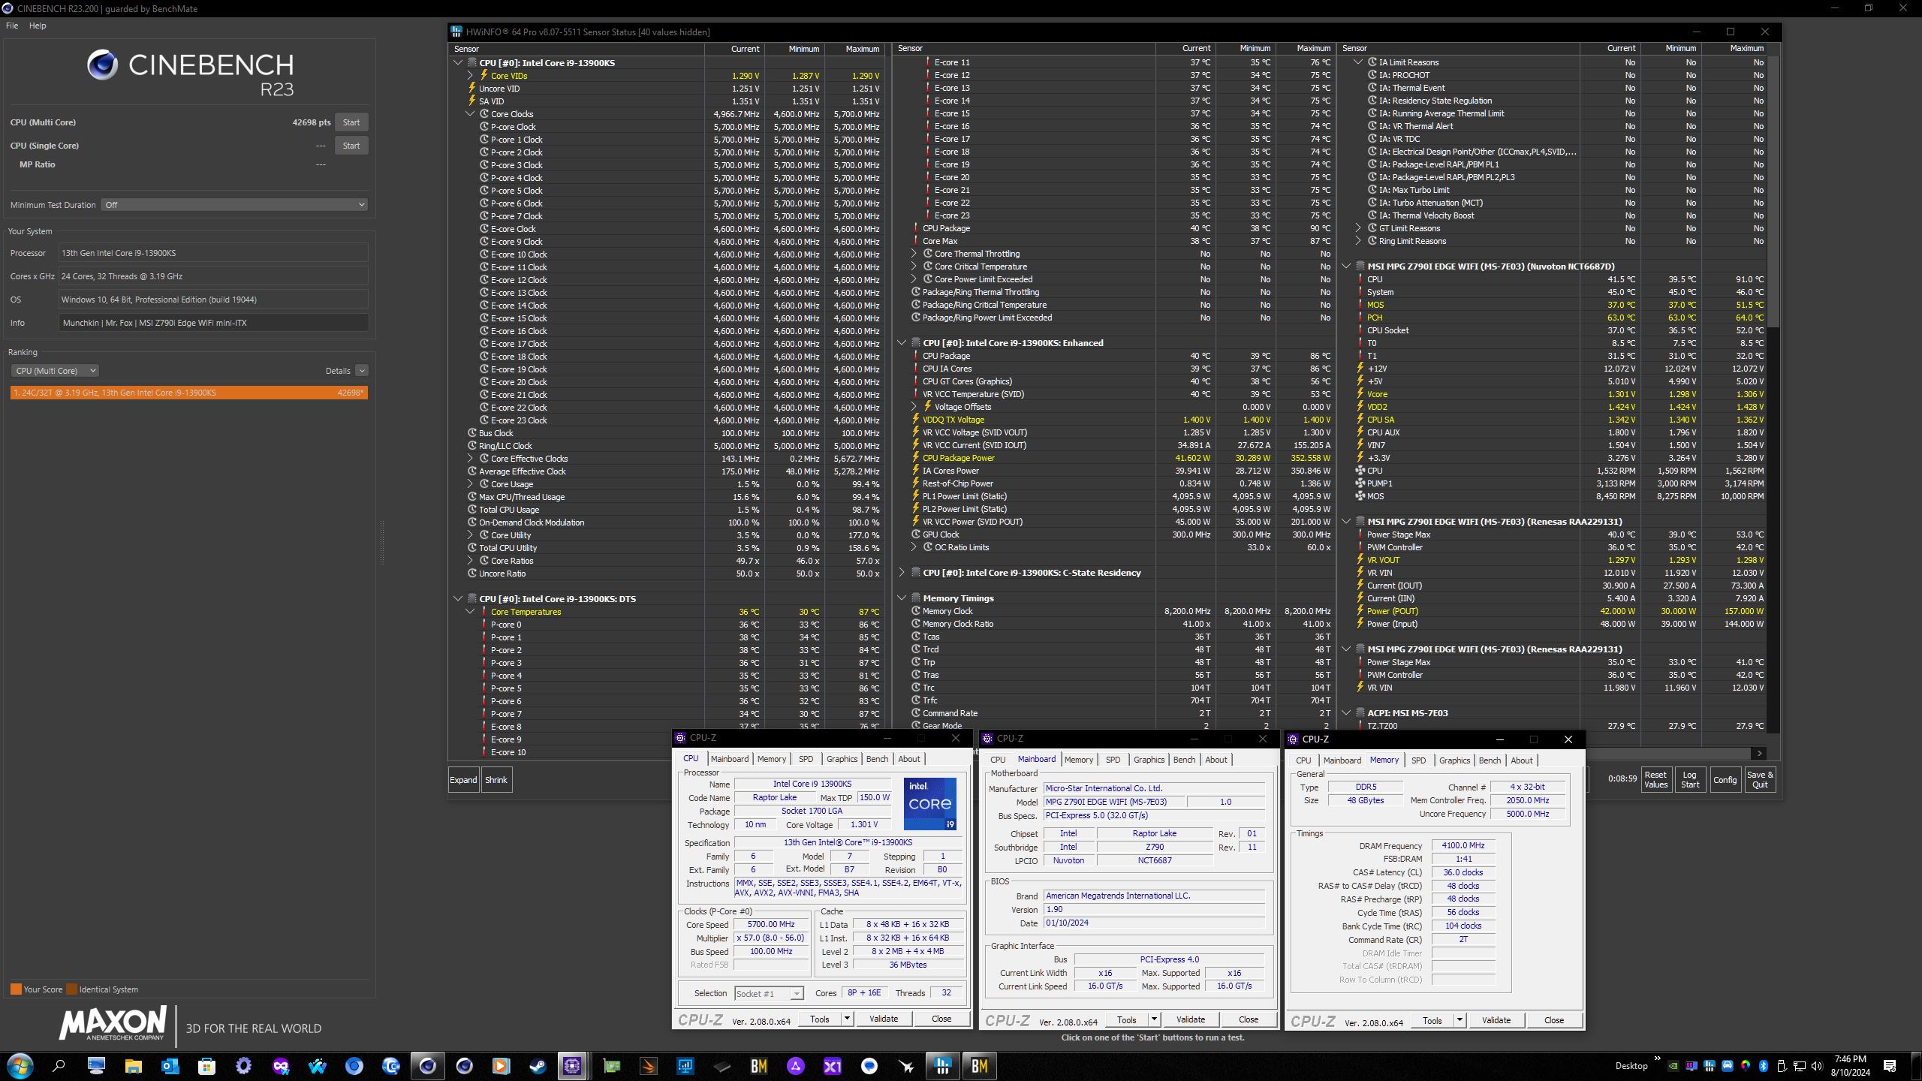This screenshot has width=1922, height=1081.
Task: Expand C-State Residency sensor group
Action: click(x=902, y=573)
